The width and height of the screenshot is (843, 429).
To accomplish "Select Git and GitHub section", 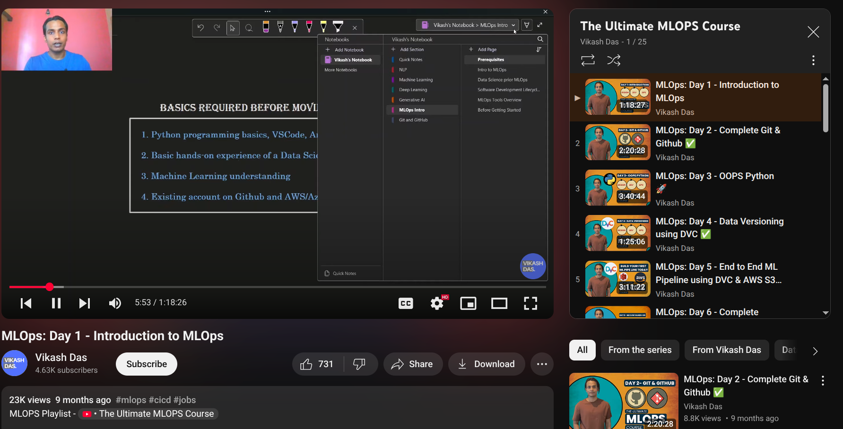I will click(x=422, y=120).
